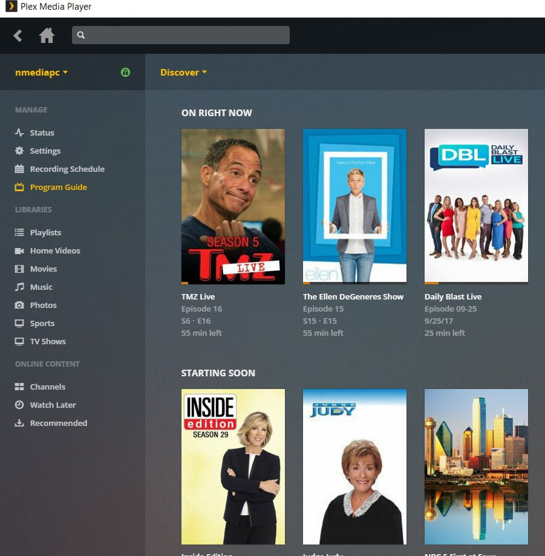Click the TMZ Live title text
545x556 pixels.
(x=198, y=296)
